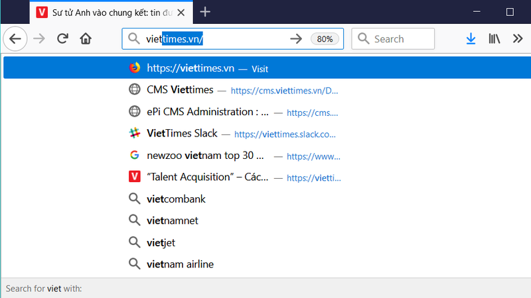Viewport: 531px width, 298px height.
Task: Select the vietnam airline search suggestion
Action: 180,264
